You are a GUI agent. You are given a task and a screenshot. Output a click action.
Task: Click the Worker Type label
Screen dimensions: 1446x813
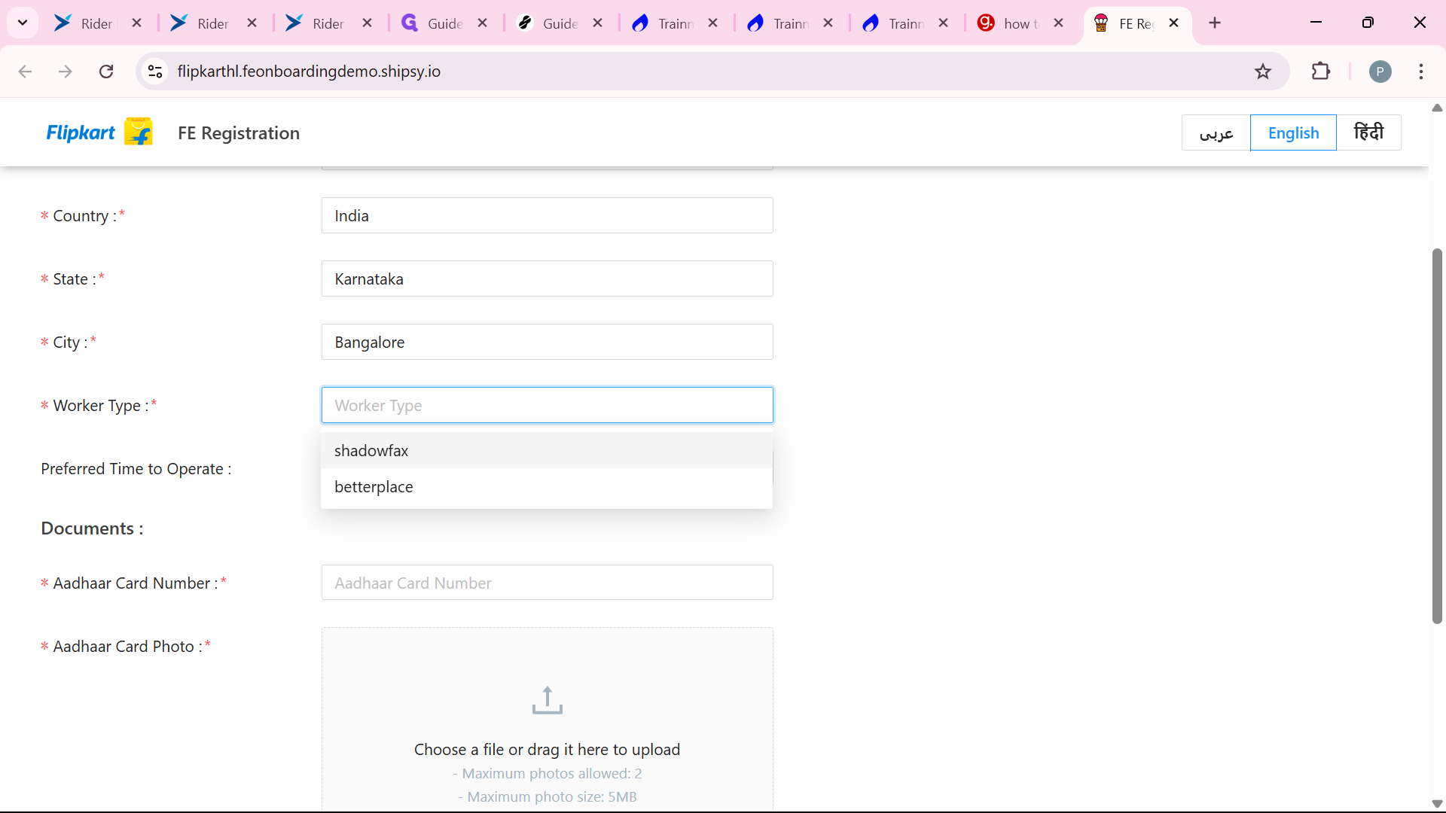(x=100, y=405)
